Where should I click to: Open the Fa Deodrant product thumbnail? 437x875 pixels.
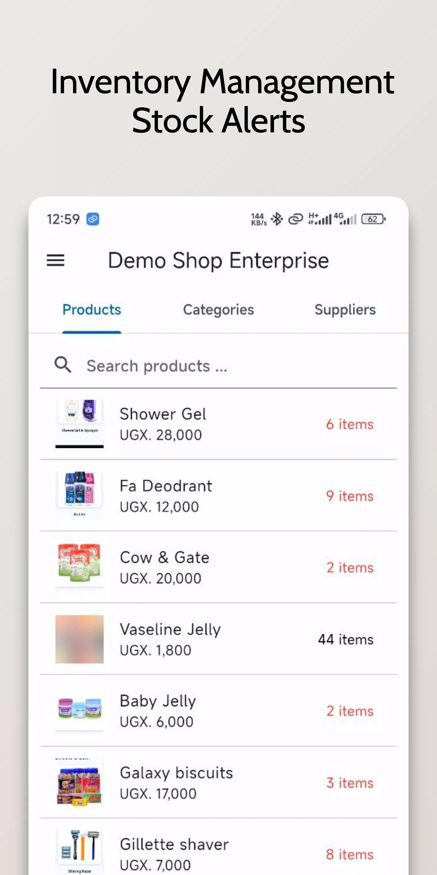tap(79, 495)
